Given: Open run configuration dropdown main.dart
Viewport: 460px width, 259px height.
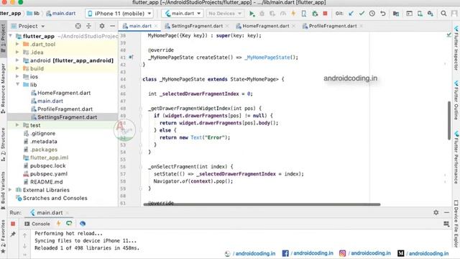Looking at the screenshot, I should point(183,14).
